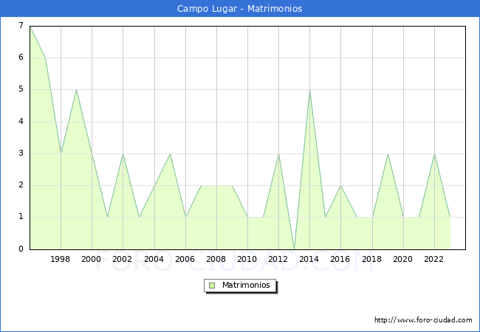This screenshot has width=480, height=332.
Task: Click the 0 on the y-axis
Action: coord(21,249)
